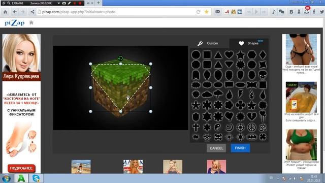325x183 pixels.
Task: Select the diamond shape in top row
Action: pyautogui.click(x=263, y=55)
